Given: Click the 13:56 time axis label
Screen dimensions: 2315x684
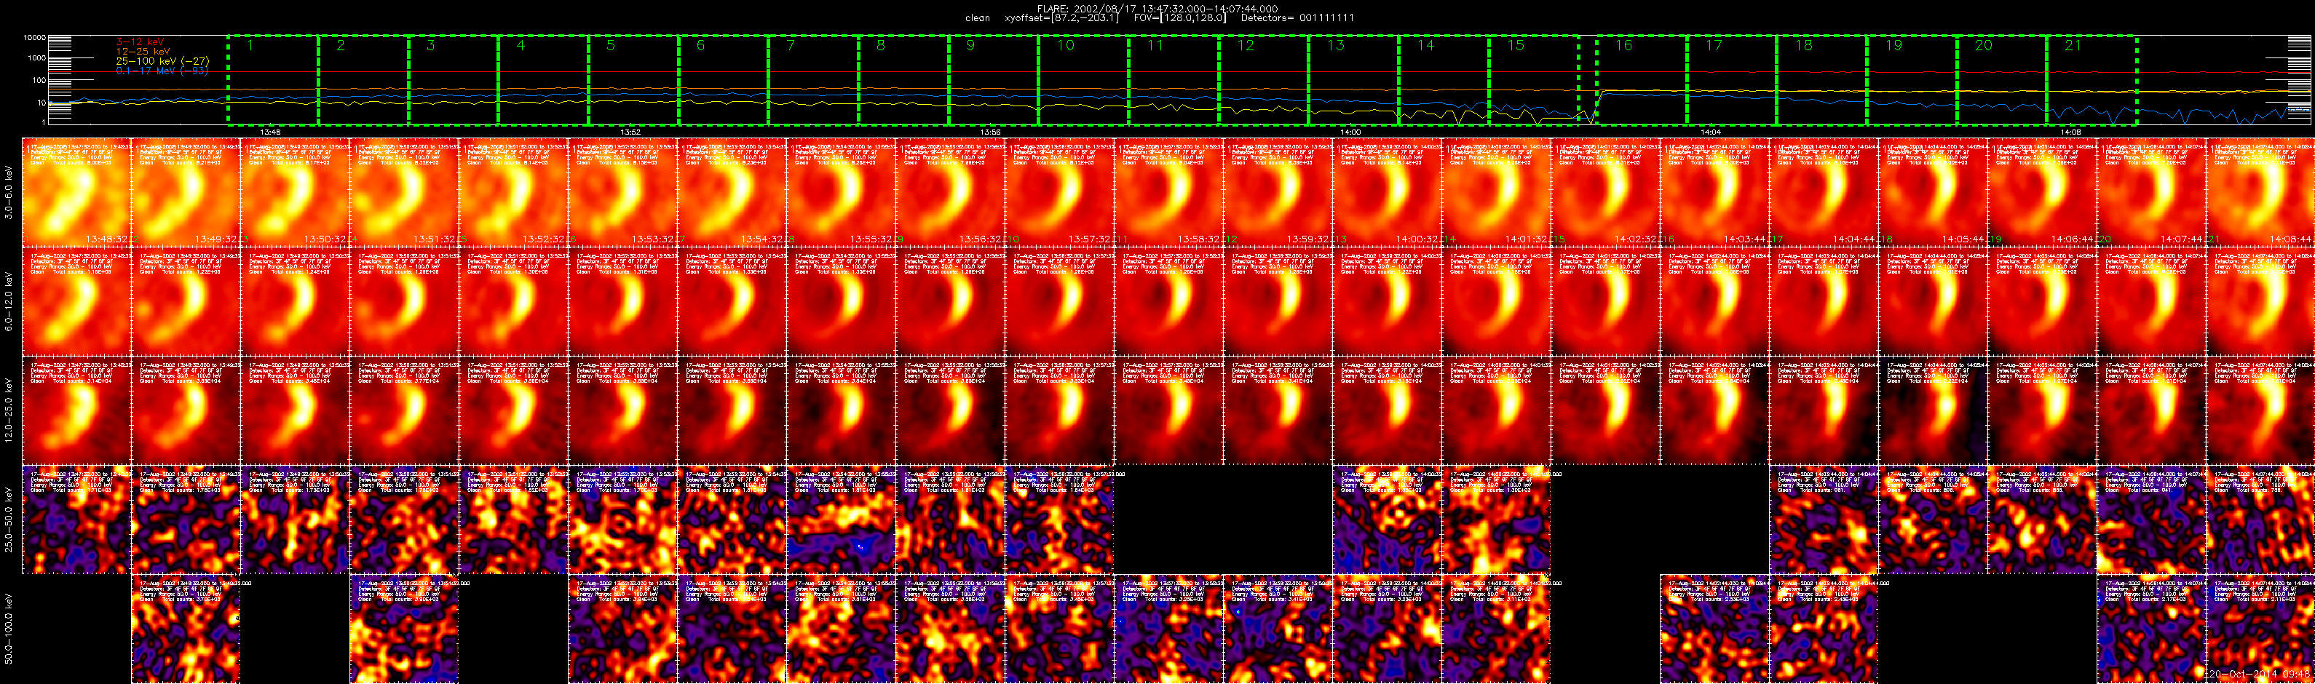Looking at the screenshot, I should pyautogui.click(x=990, y=132).
